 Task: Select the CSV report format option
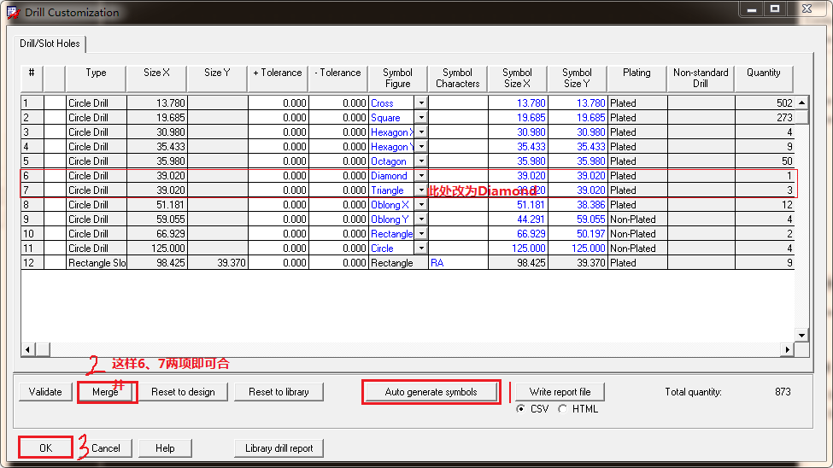(x=521, y=409)
